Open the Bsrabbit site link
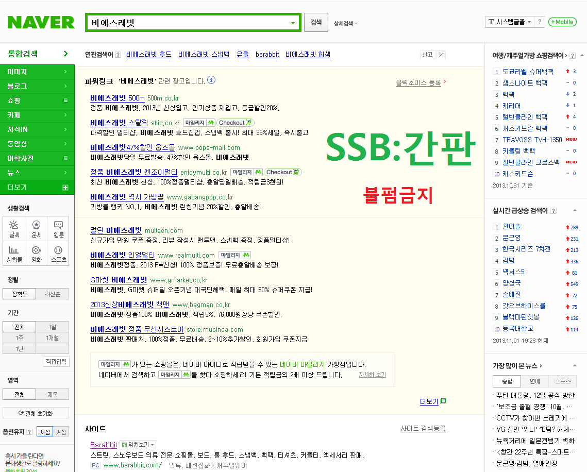The width and height of the screenshot is (587, 472). click(104, 445)
